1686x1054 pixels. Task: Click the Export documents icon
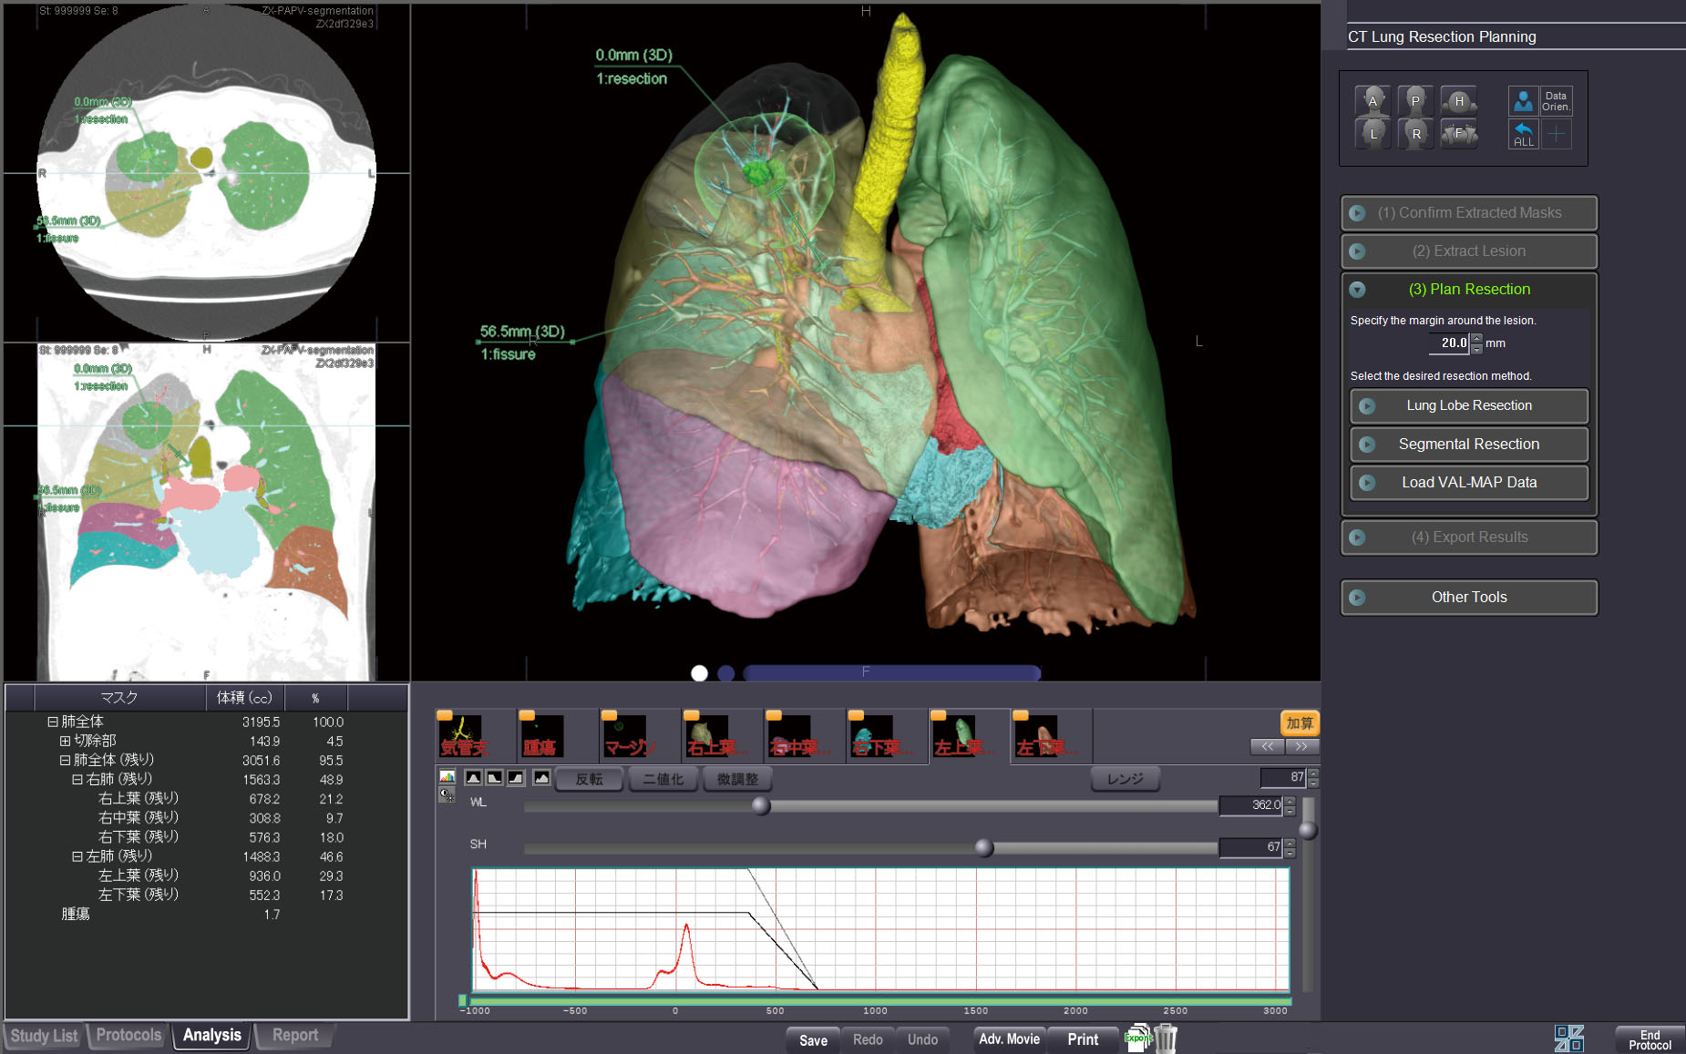pyautogui.click(x=1137, y=1039)
